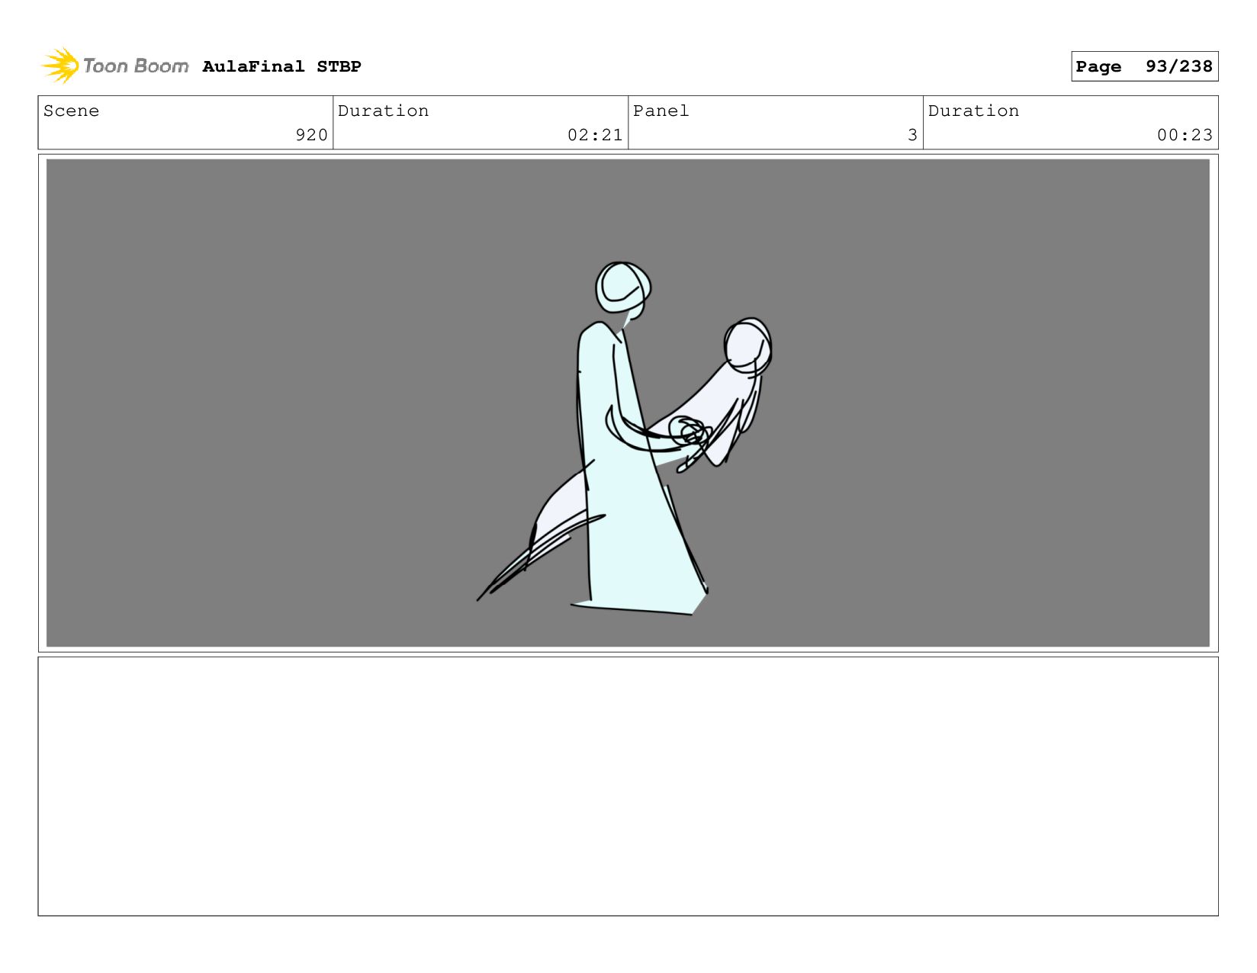Screen dimensions: 1257x973
Task: Click the storyboard panel drawing
Action: click(x=628, y=403)
